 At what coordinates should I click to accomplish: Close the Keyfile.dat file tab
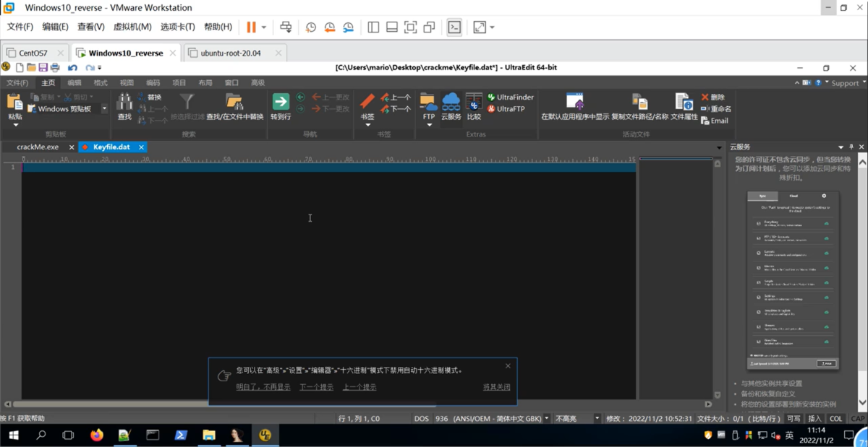pyautogui.click(x=141, y=147)
